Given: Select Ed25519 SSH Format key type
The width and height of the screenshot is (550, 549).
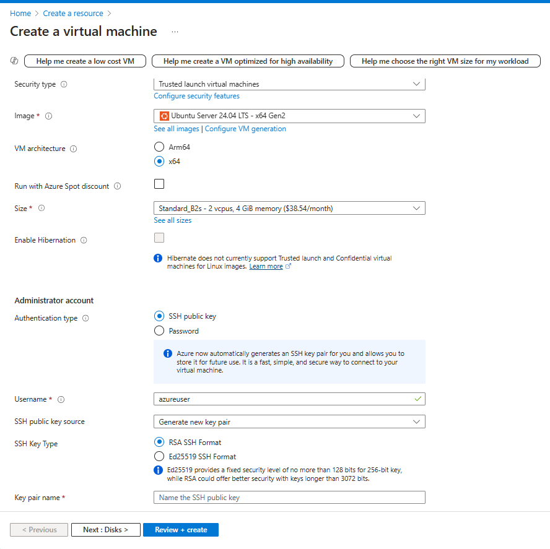Looking at the screenshot, I should 159,456.
